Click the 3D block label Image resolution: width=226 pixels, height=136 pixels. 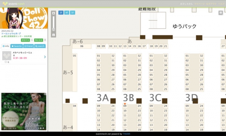191,98
